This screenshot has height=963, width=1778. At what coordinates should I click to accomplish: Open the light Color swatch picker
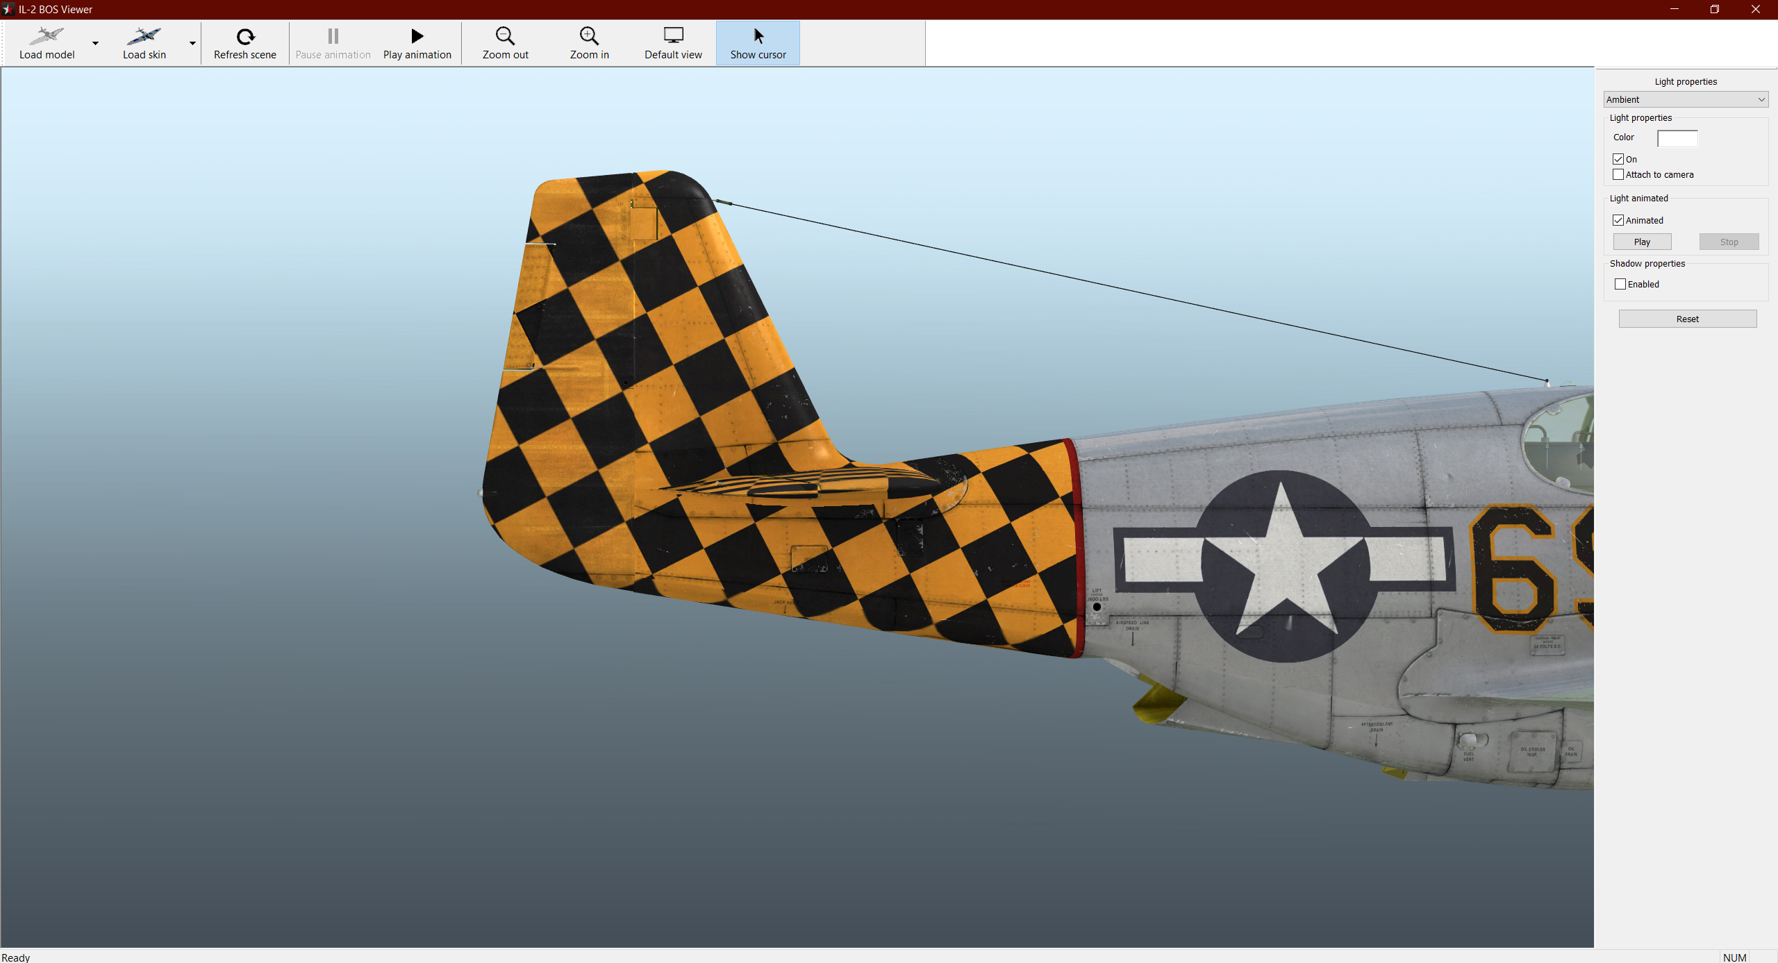pyautogui.click(x=1677, y=138)
